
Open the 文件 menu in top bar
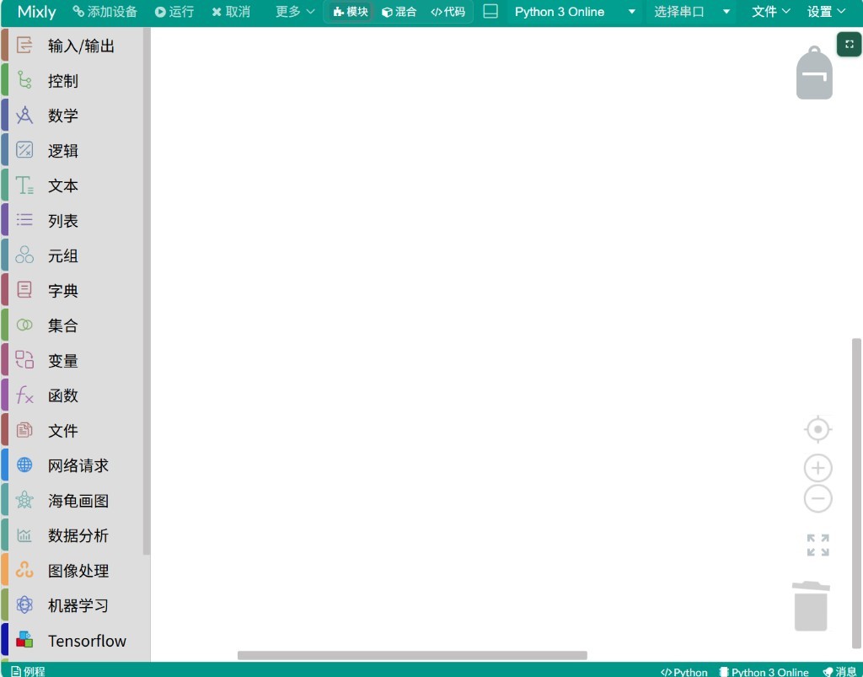point(770,12)
